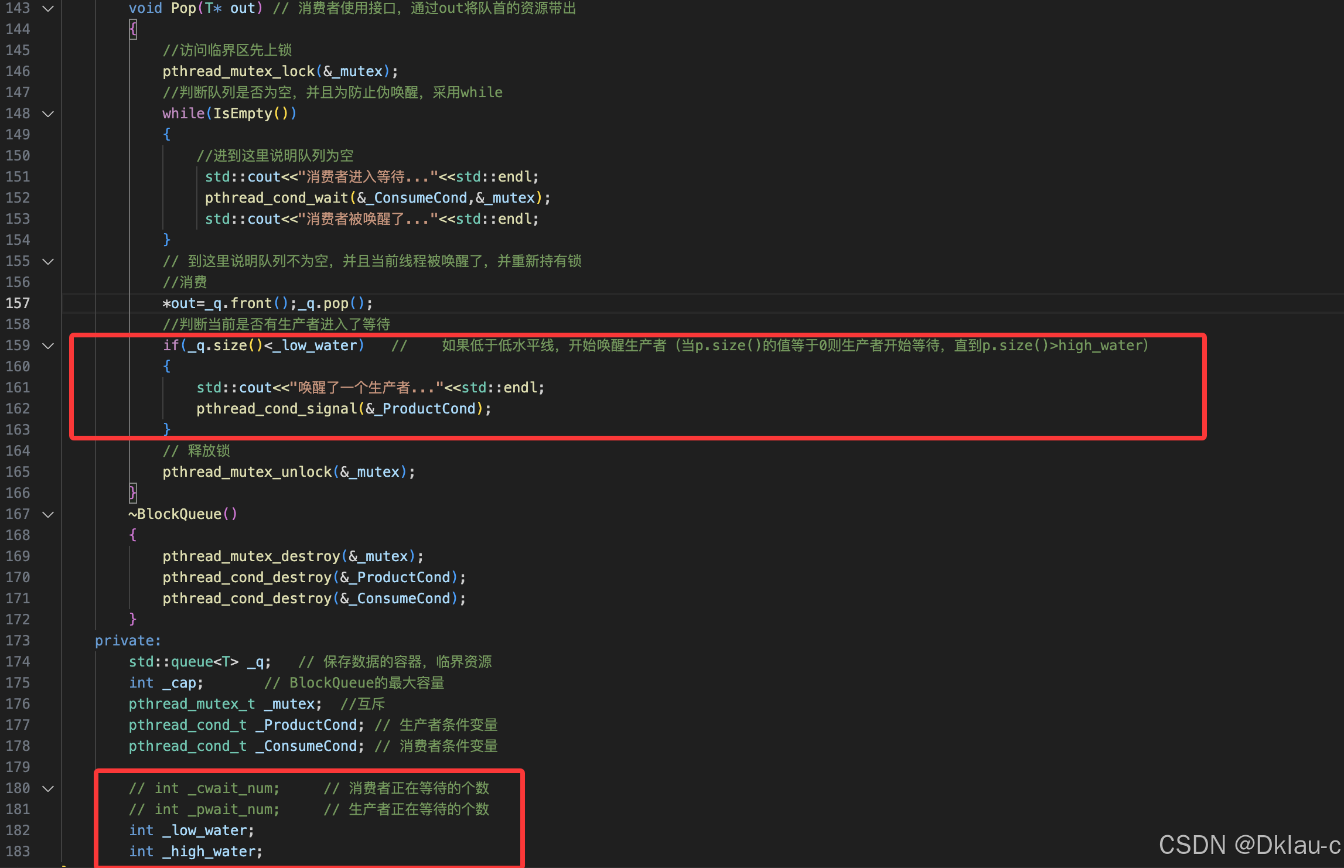Fold the comment block at line 155
The image size is (1344, 868).
pos(48,261)
